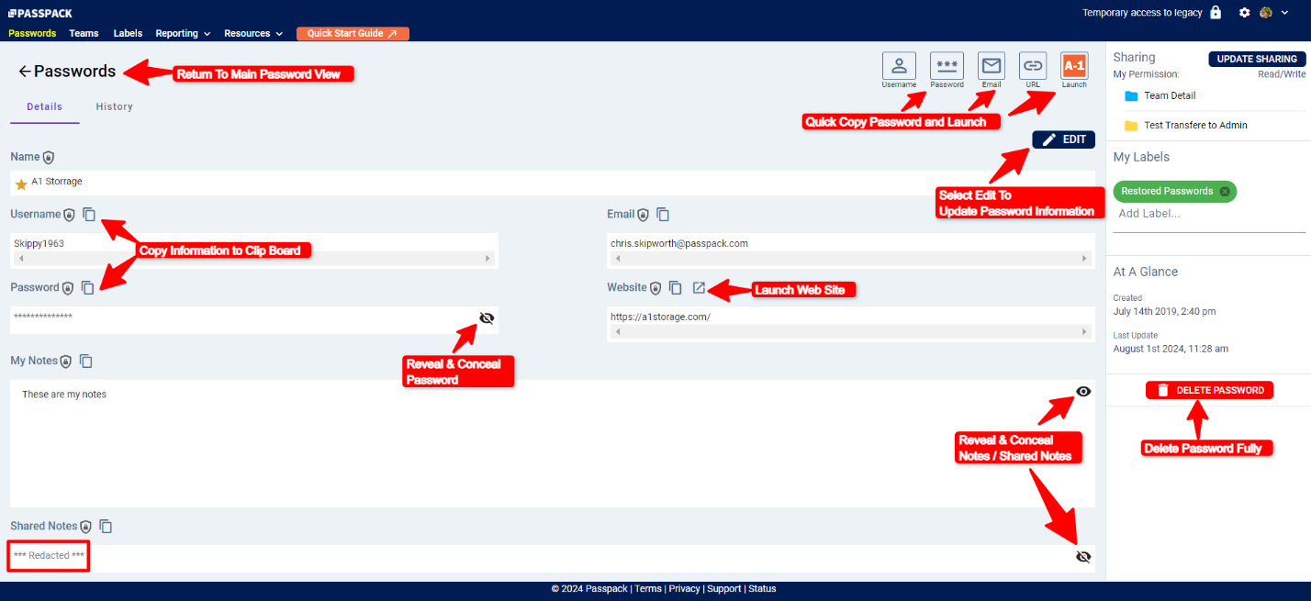Click the shield icon beside Shared Notes

pyautogui.click(x=85, y=527)
